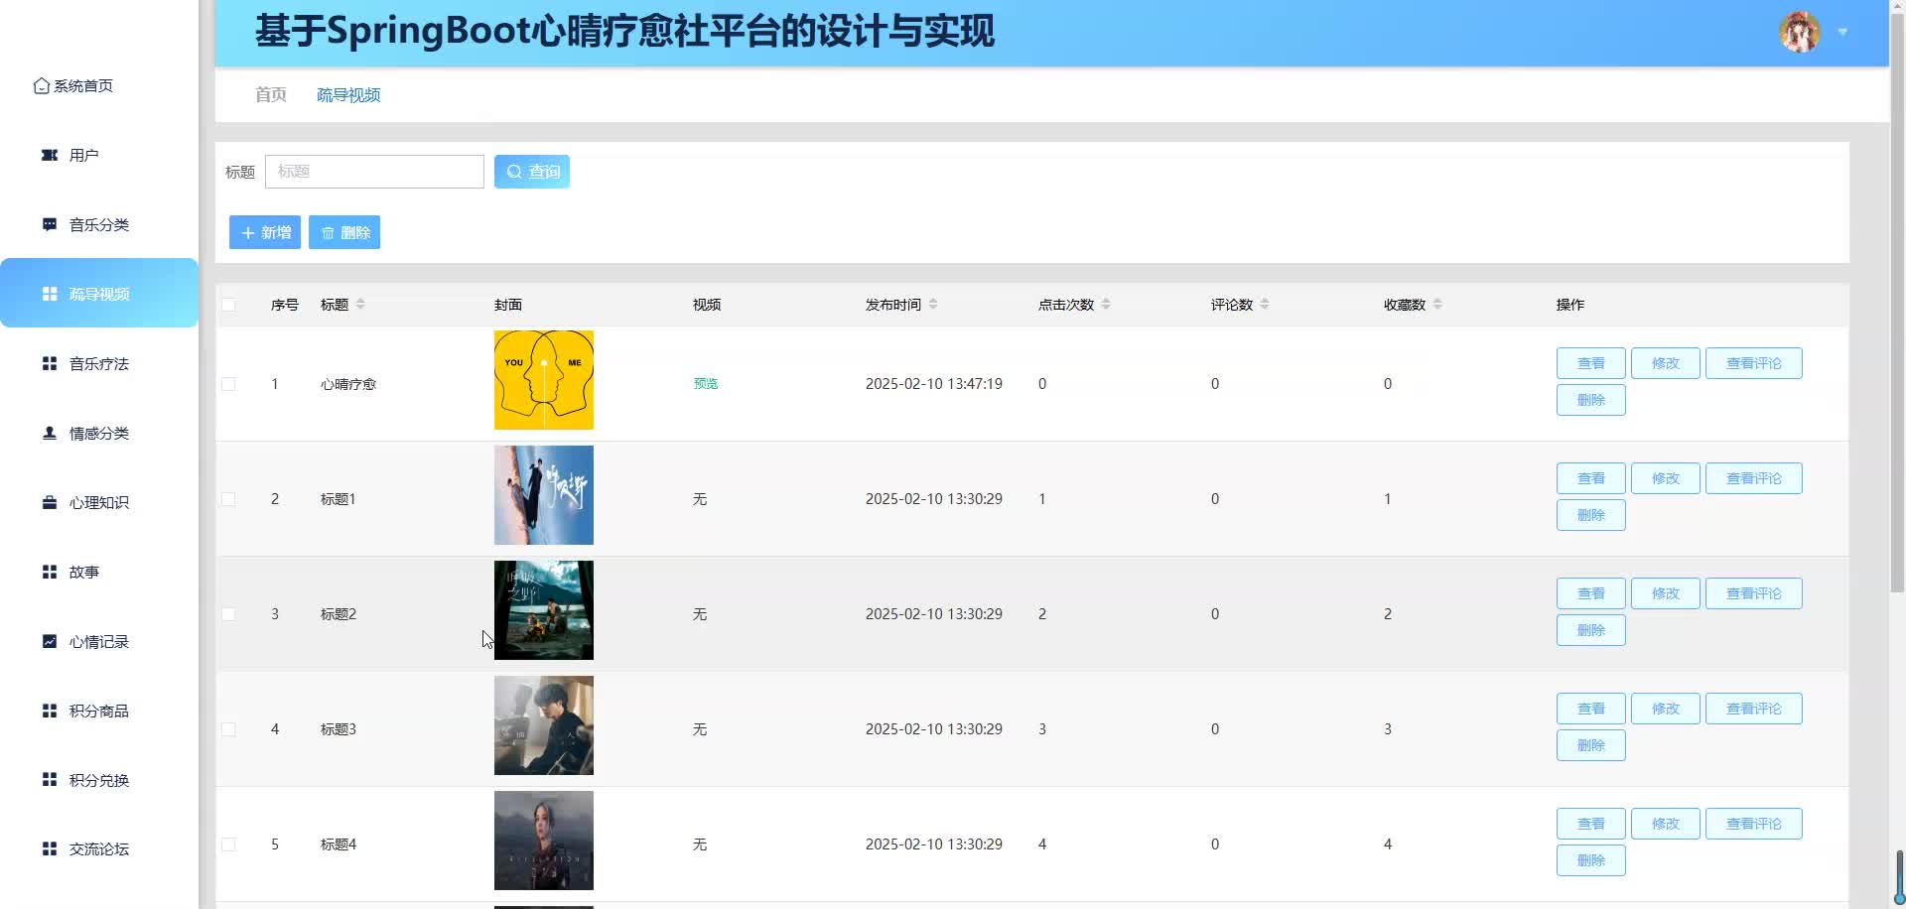Click the 积分兑换 sidebar icon
Image resolution: width=1906 pixels, height=909 pixels.
point(50,780)
